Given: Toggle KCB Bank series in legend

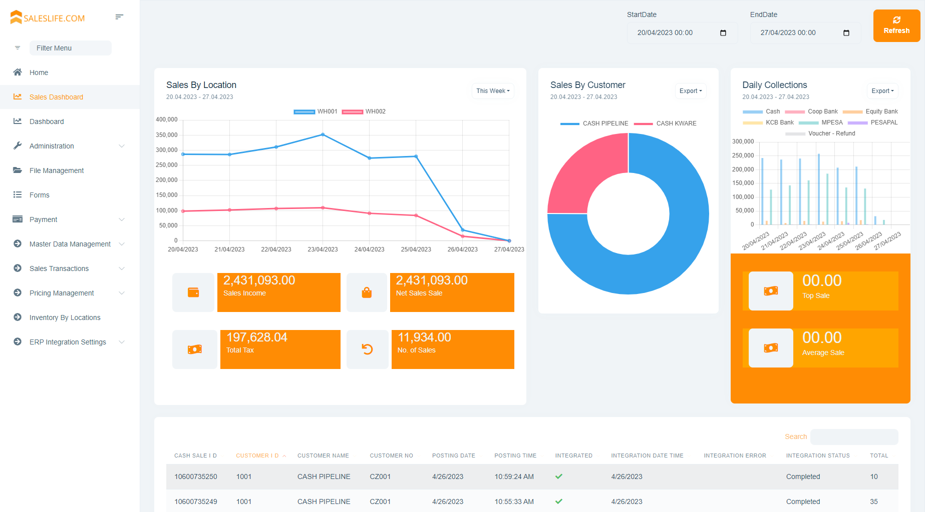Looking at the screenshot, I should click(768, 122).
